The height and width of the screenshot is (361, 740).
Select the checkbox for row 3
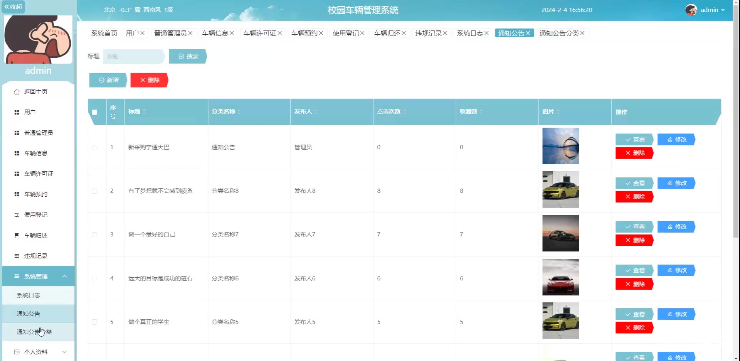94,234
